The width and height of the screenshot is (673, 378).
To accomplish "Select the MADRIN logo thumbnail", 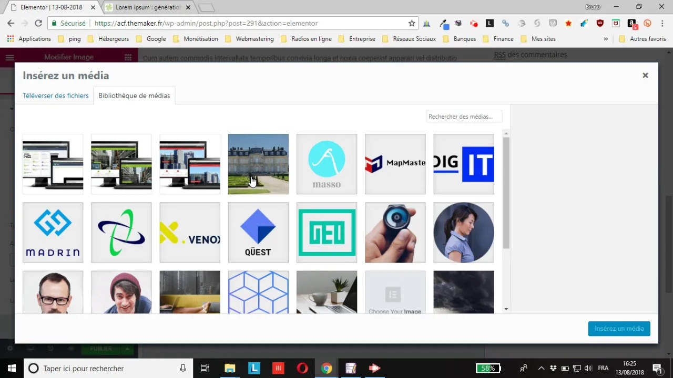I will 53,233.
